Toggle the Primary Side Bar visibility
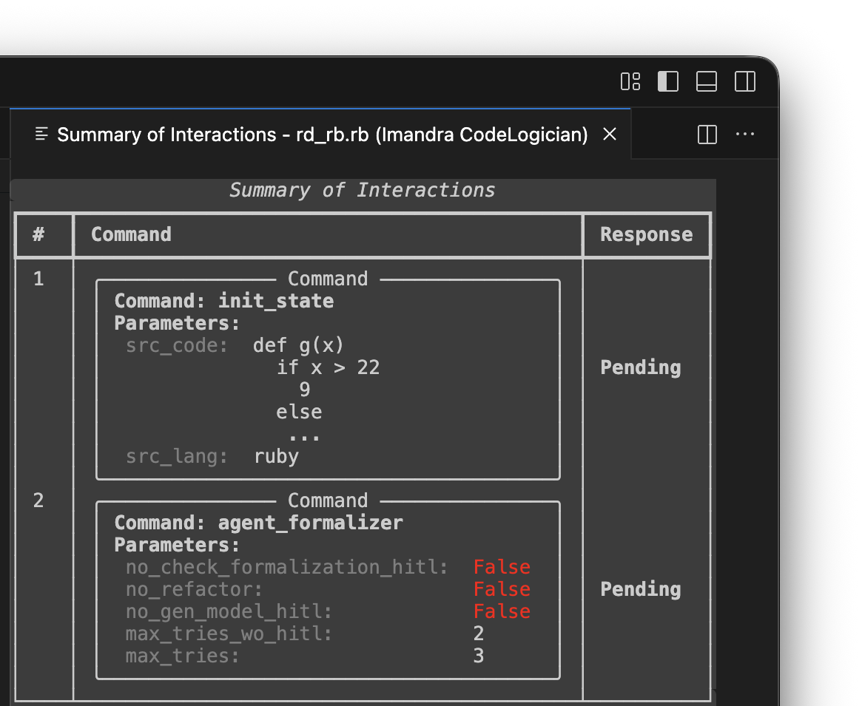The width and height of the screenshot is (862, 706). click(x=667, y=82)
